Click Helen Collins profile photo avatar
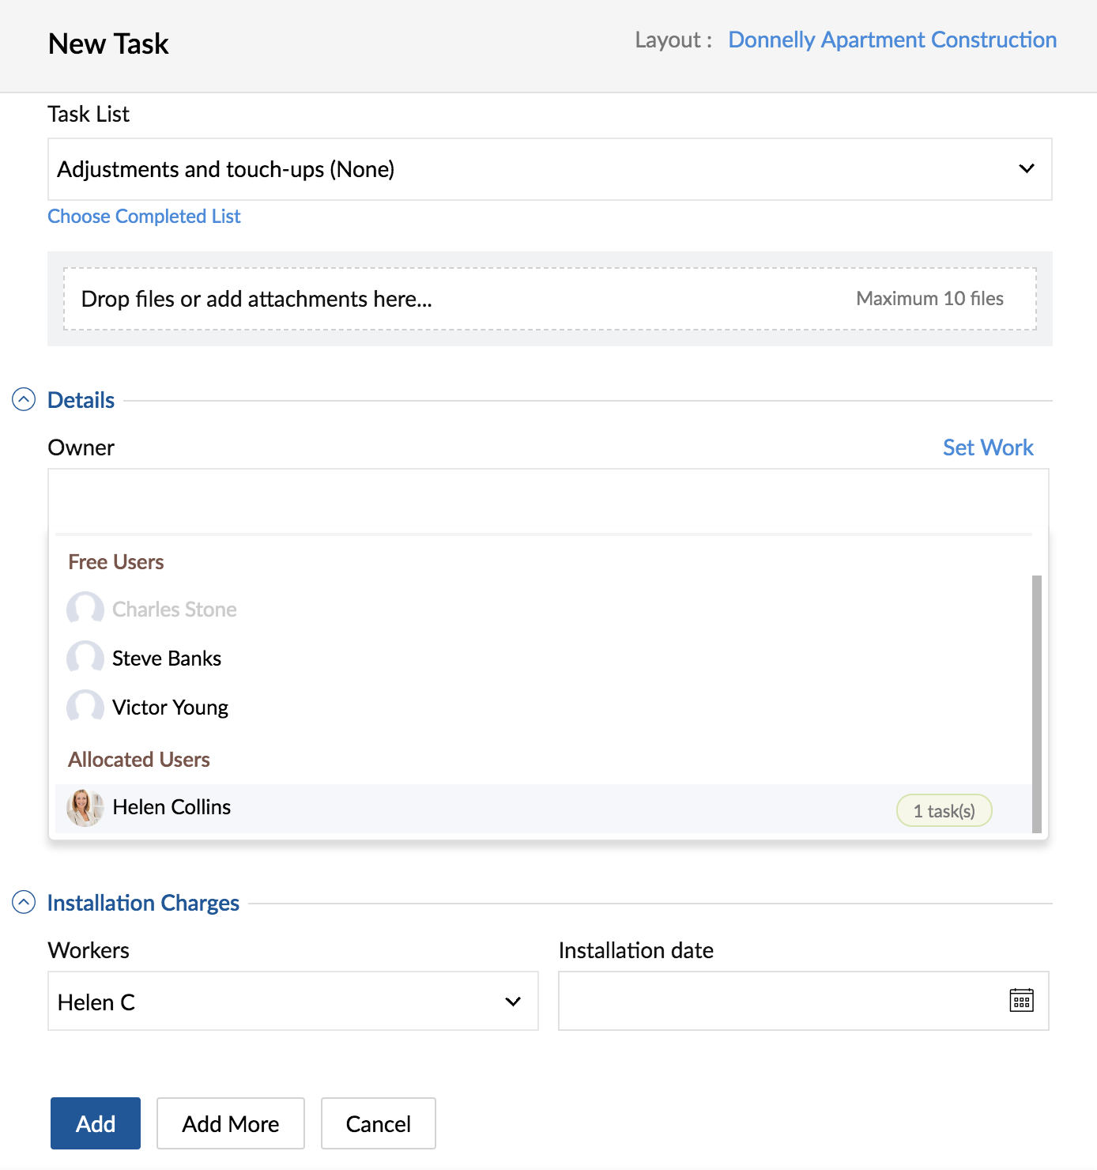Screen dimensions: 1097x1170 [x=85, y=808]
